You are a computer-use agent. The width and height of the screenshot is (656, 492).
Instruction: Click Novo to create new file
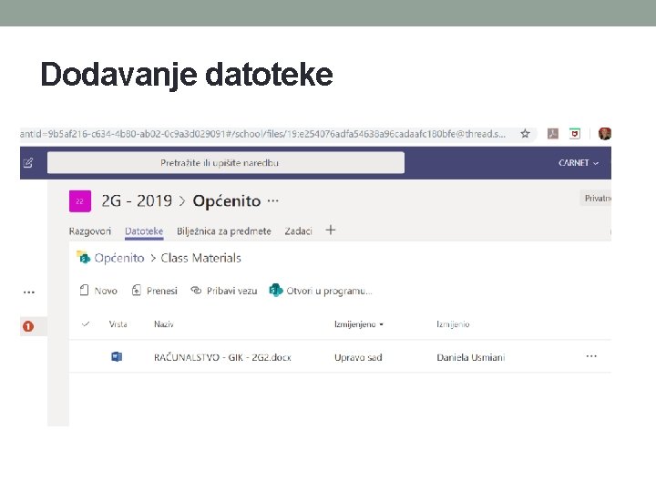(x=98, y=291)
